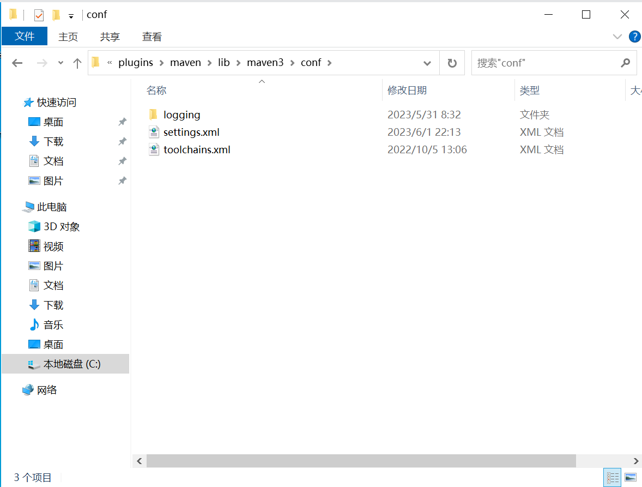Open the address bar history dropdown
The height and width of the screenshot is (487, 642).
[427, 63]
